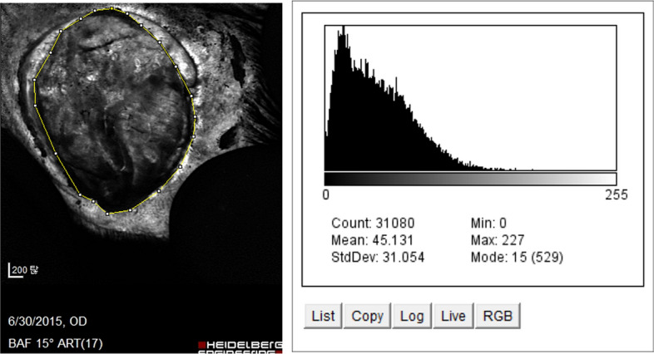The image size is (654, 354).
Task: Select the Mode: 15 (529) value
Action: tap(517, 258)
